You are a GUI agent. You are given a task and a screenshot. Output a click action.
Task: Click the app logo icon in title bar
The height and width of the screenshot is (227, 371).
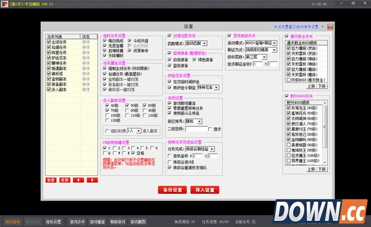click(4, 4)
